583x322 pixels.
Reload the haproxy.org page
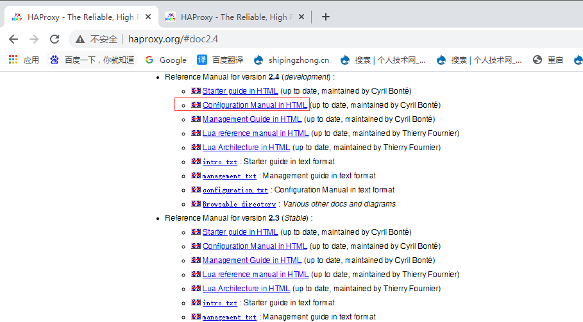tap(55, 39)
